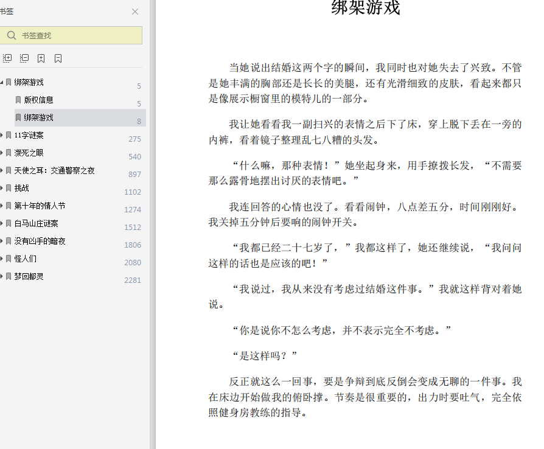Click the panel divider between bookmarks and page

coord(153,224)
